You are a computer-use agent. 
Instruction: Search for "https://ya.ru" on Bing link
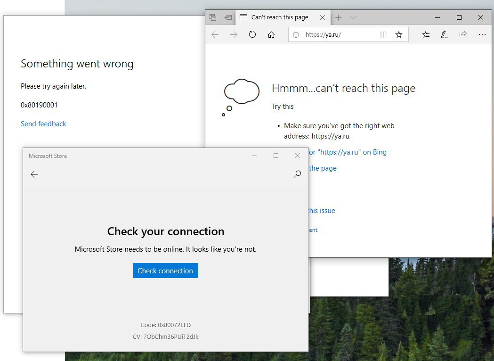tap(347, 152)
